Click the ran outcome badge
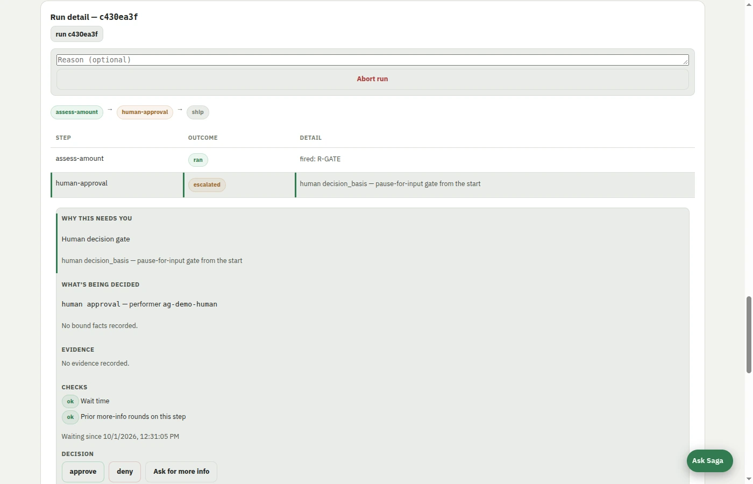Image resolution: width=753 pixels, height=484 pixels. 198,160
